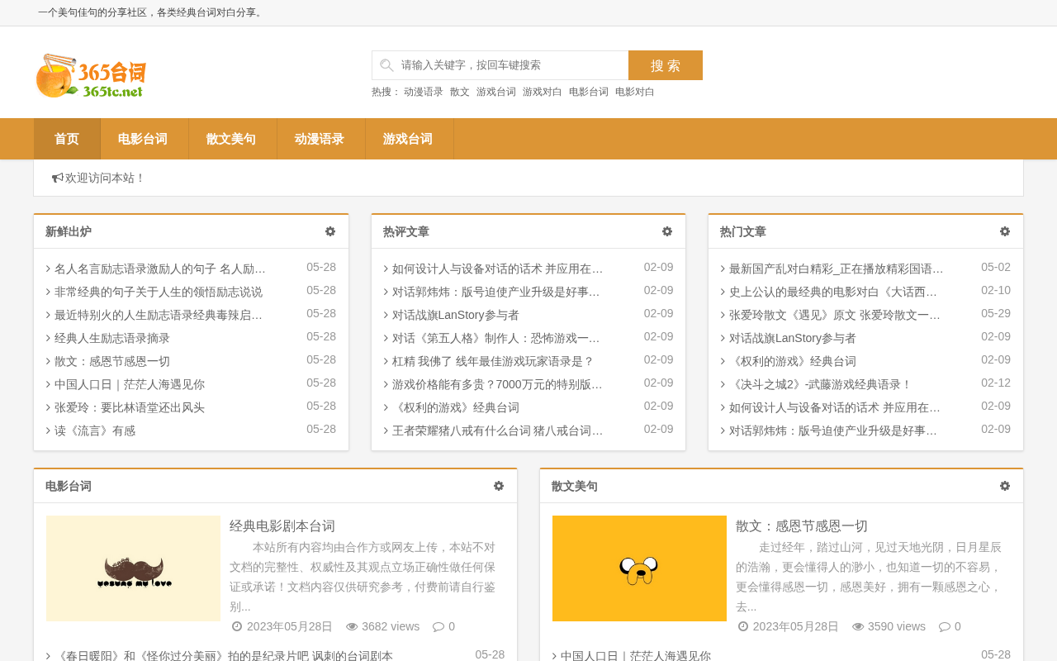The height and width of the screenshot is (661, 1057).
Task: Select the 游戏台词 navigation tab
Action: tap(408, 139)
